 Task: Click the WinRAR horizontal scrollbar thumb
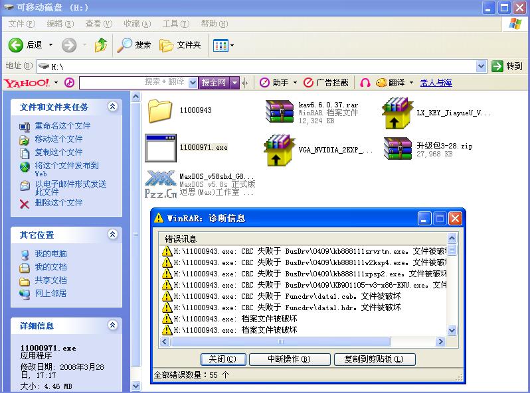point(280,342)
